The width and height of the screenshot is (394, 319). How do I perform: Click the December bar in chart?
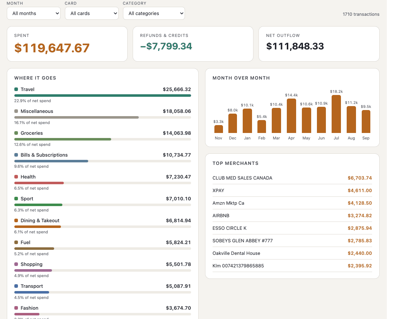pyautogui.click(x=233, y=123)
